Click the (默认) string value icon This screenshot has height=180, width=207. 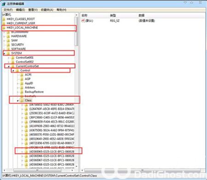coord(83,21)
